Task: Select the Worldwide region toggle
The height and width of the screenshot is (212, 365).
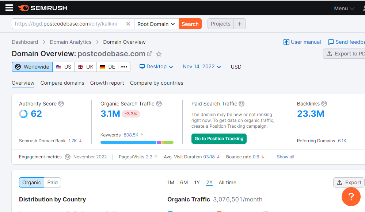Action: (32, 67)
